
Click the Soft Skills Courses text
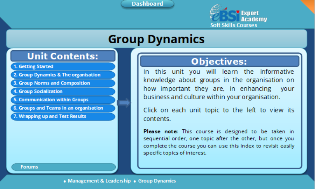click(234, 25)
